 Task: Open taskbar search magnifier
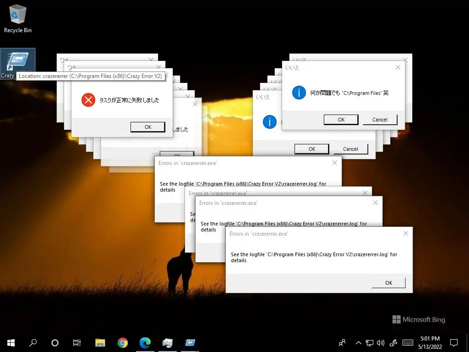(33, 343)
